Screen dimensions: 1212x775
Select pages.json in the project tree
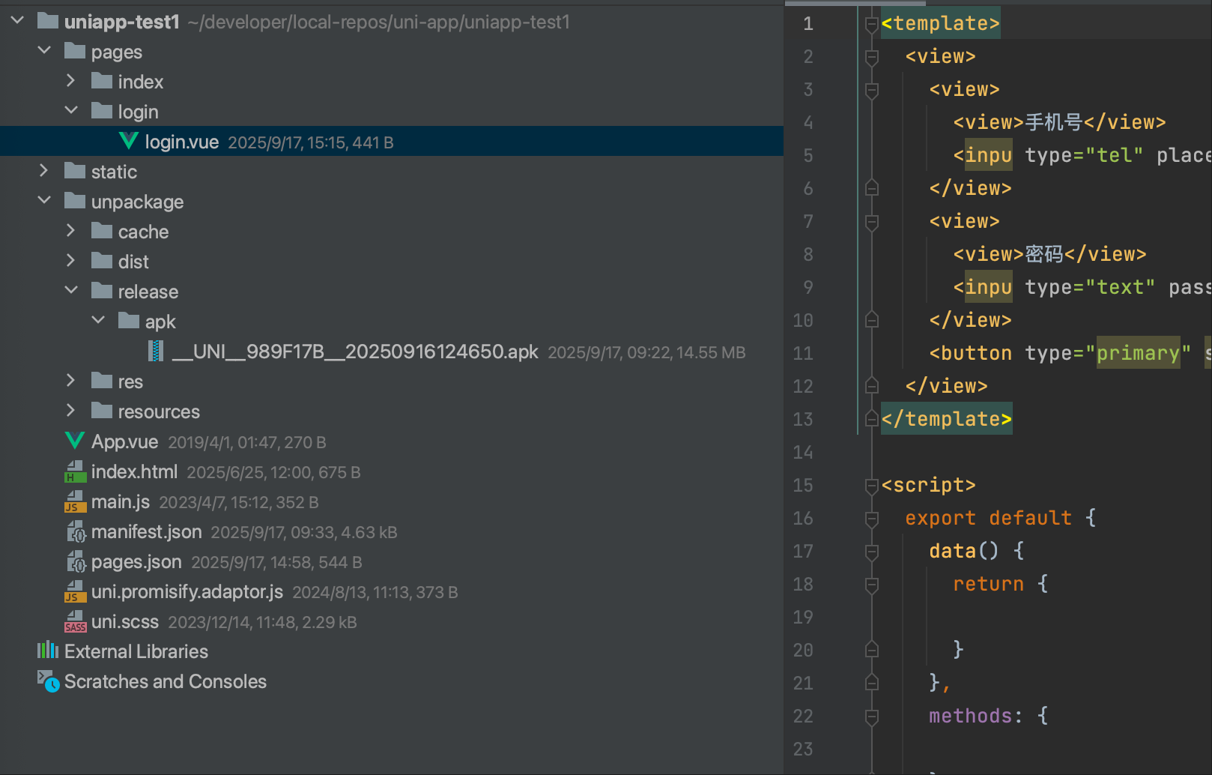[x=136, y=561]
